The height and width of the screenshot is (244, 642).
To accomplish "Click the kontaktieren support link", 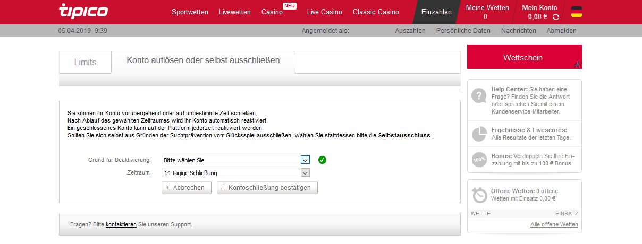I will pos(121,224).
